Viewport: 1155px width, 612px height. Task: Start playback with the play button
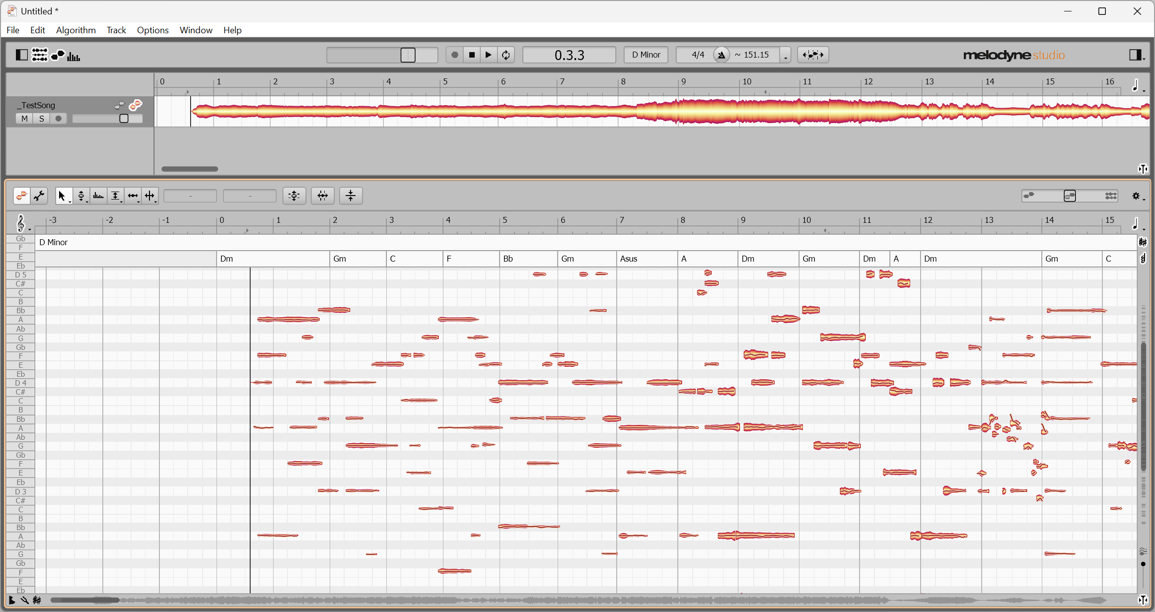pyautogui.click(x=489, y=55)
